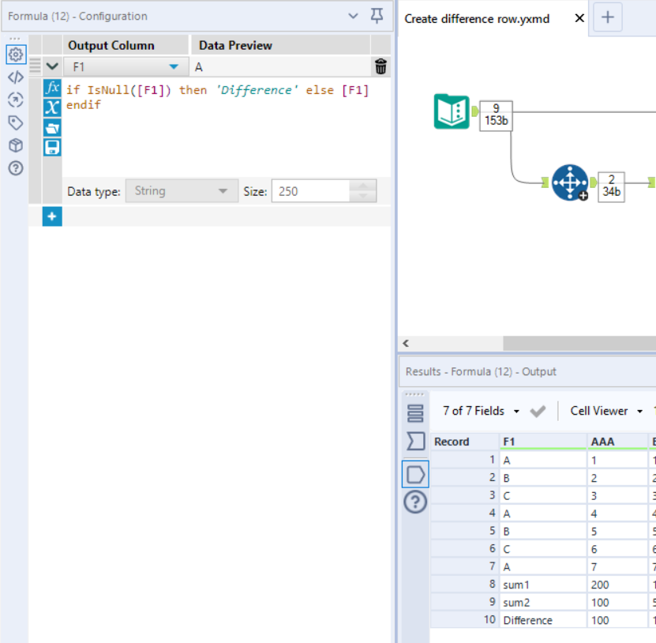The image size is (656, 643).
Task: Add a new expression with the plus button
Action: (51, 216)
